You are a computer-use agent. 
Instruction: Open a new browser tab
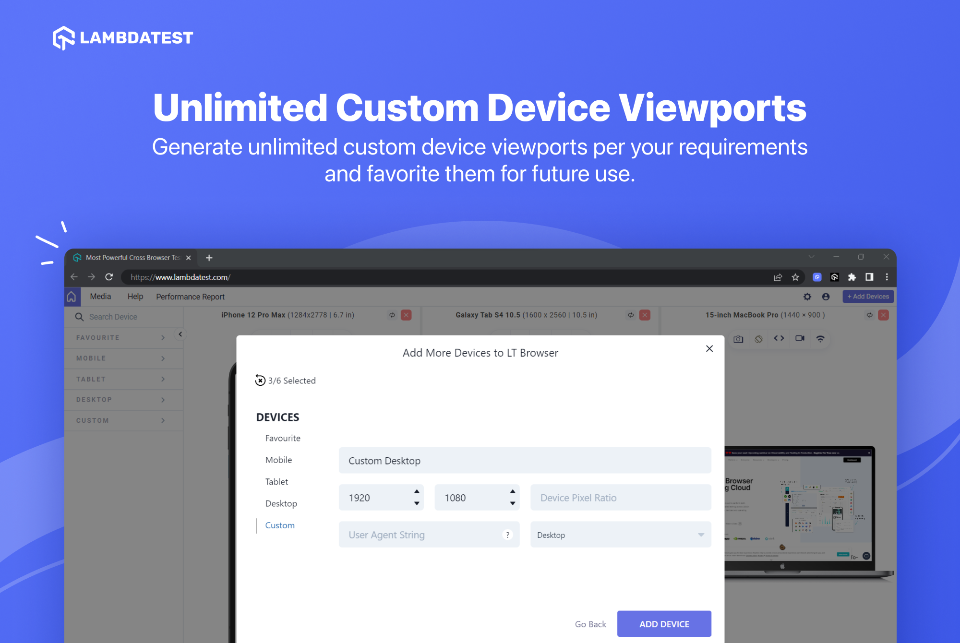209,258
